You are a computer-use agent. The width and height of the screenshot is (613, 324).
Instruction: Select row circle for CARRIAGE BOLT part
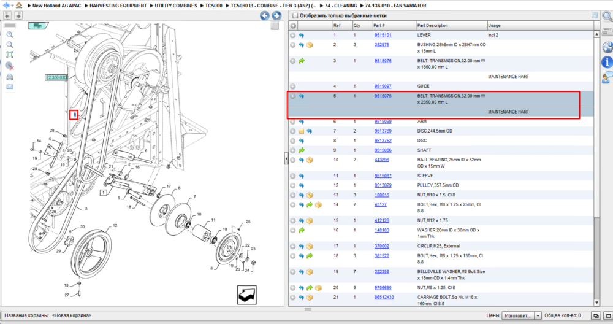tap(293, 298)
